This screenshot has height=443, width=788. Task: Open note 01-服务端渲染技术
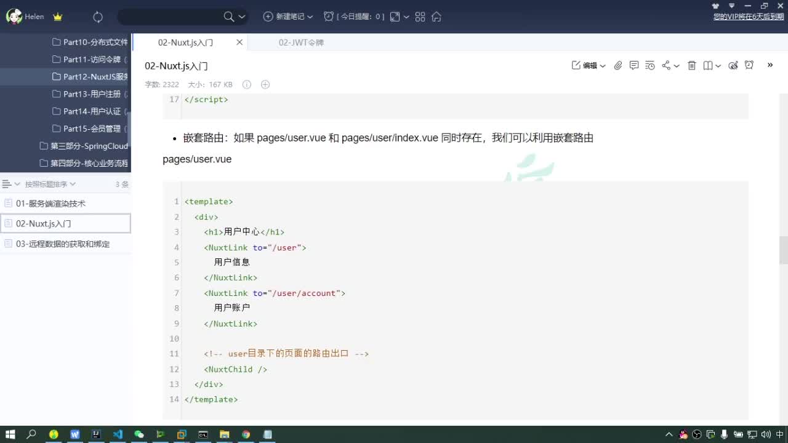click(x=65, y=203)
